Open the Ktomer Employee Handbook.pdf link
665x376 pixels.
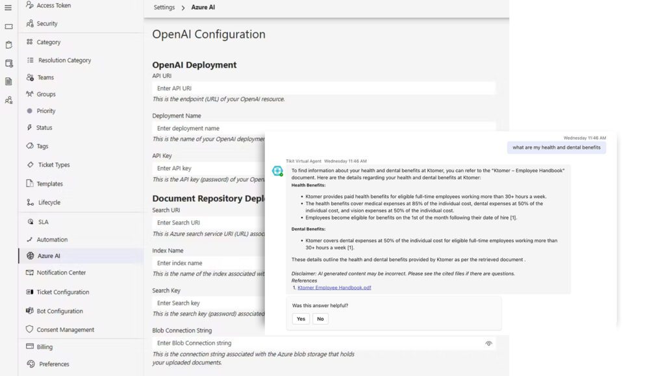pos(332,287)
